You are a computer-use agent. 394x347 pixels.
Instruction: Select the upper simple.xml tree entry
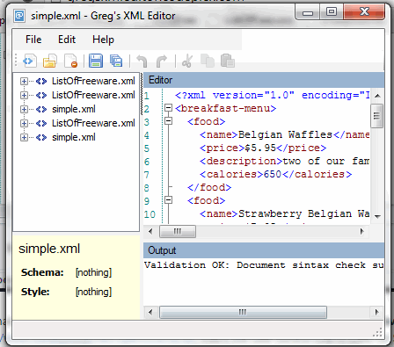click(x=74, y=109)
